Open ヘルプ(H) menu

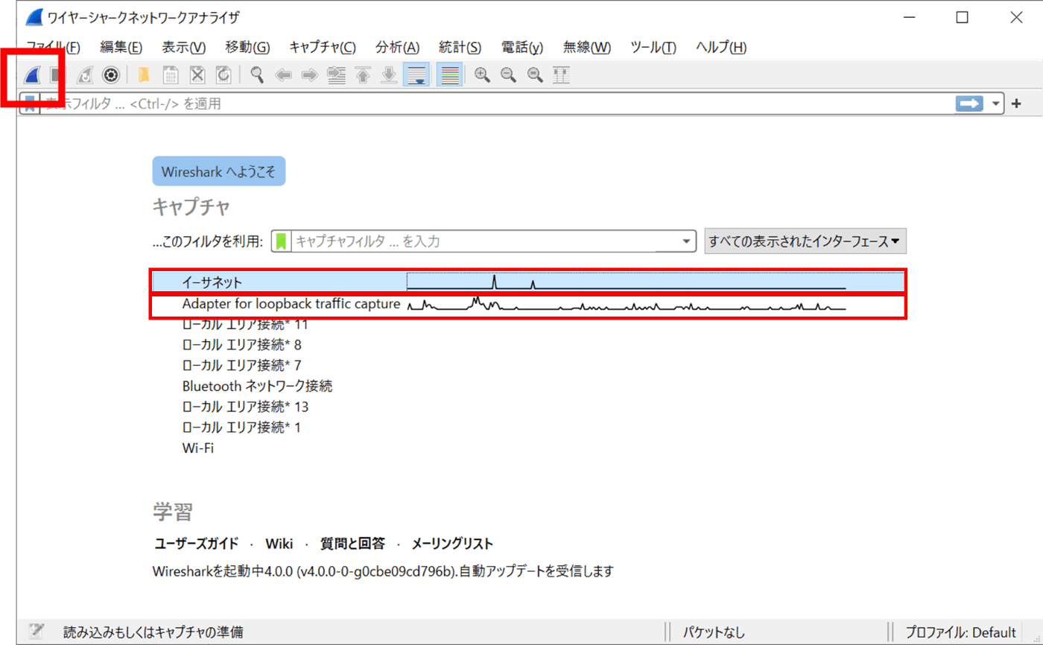pyautogui.click(x=721, y=47)
